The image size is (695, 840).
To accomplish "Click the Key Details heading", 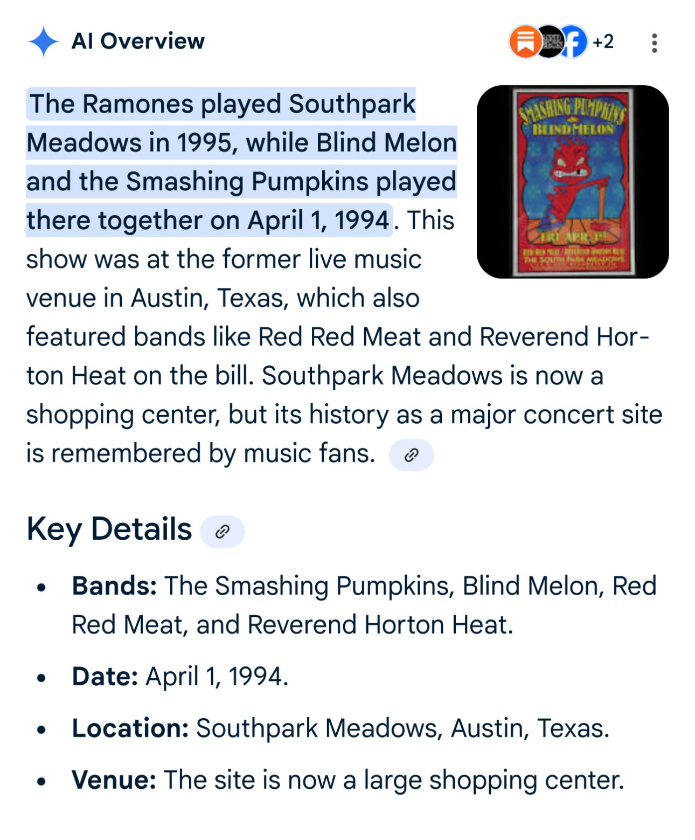I will pyautogui.click(x=109, y=529).
